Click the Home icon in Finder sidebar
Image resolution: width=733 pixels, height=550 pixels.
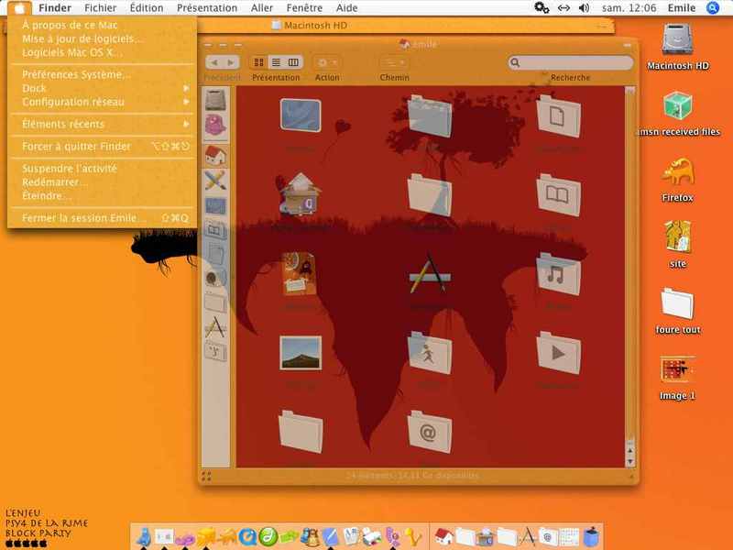(x=215, y=156)
